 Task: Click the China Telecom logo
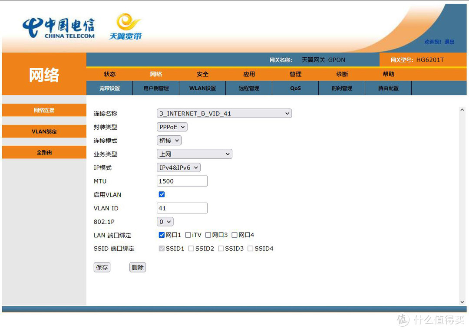(58, 29)
